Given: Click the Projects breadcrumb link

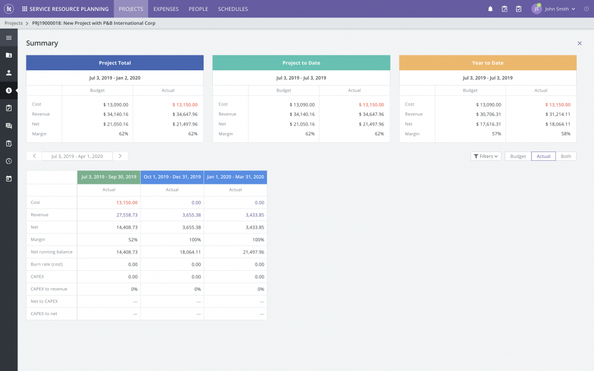Looking at the screenshot, I should tap(14, 23).
